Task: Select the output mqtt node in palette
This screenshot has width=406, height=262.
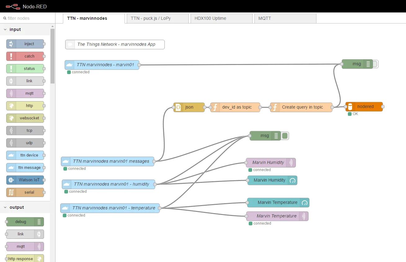Action: click(25, 247)
